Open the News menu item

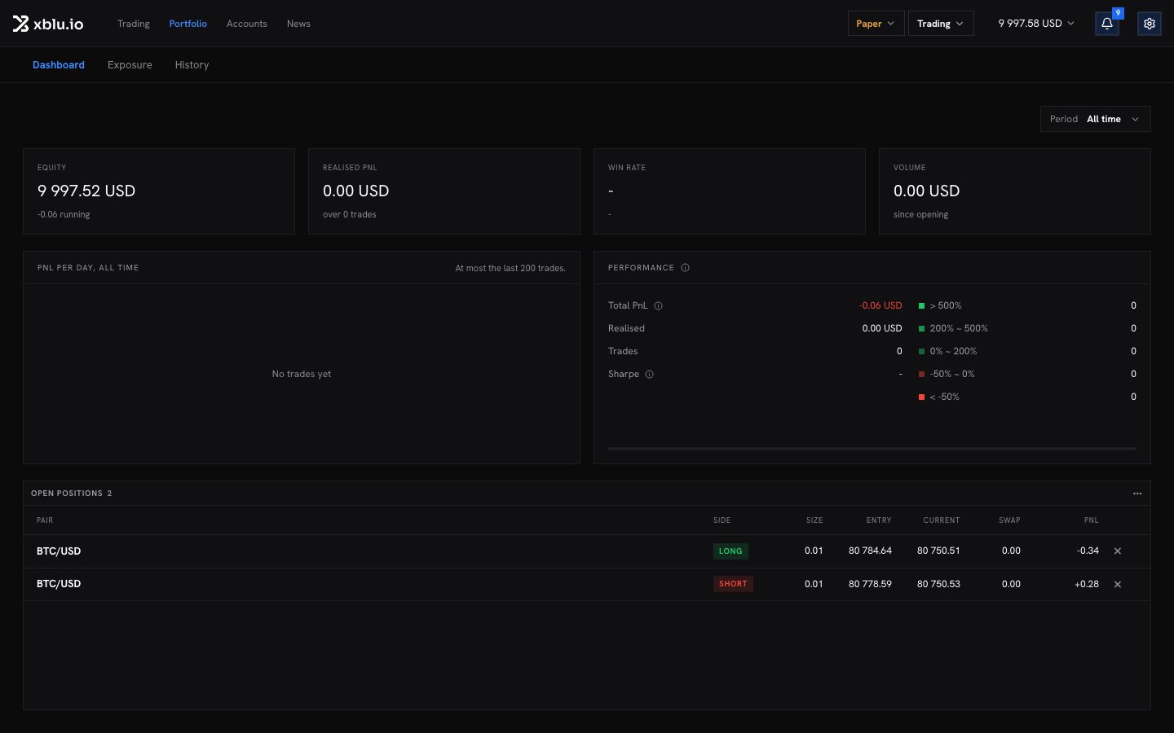coord(298,24)
